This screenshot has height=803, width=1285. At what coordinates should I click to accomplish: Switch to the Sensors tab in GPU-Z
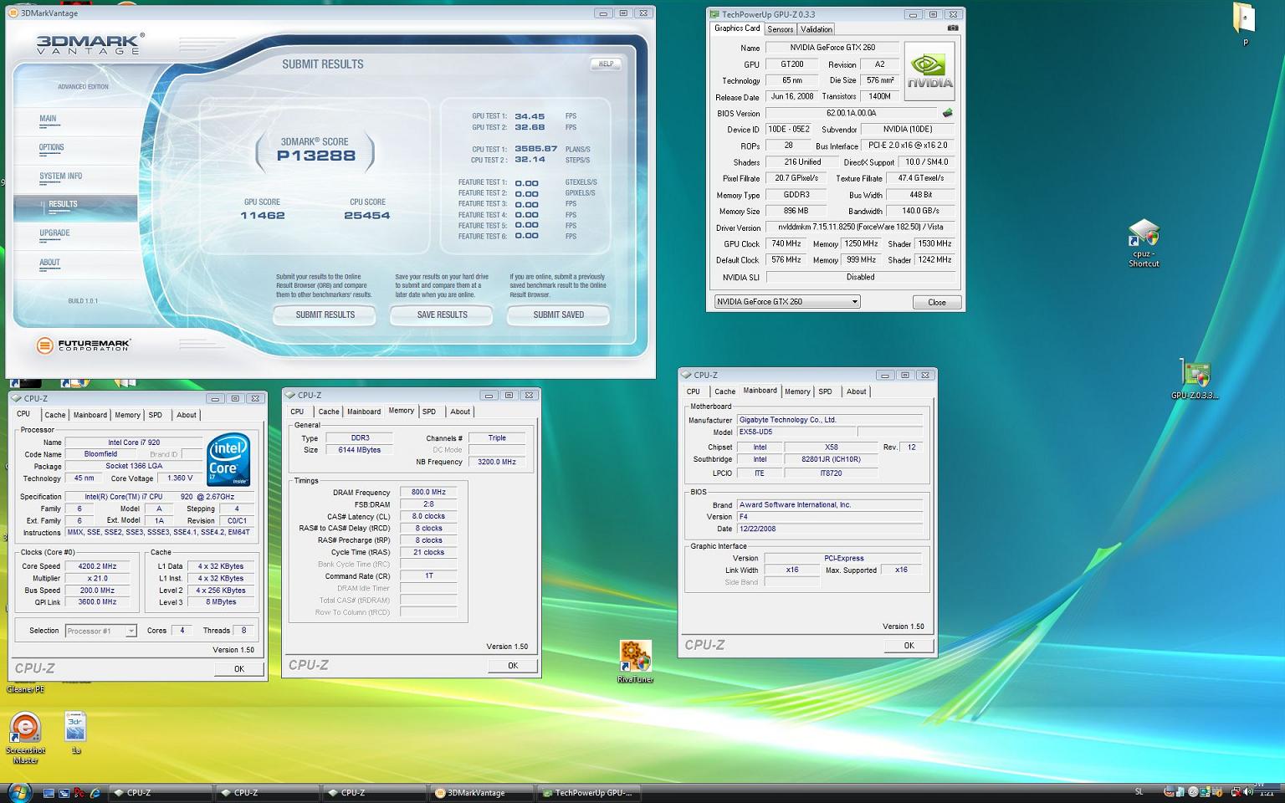[x=780, y=29]
